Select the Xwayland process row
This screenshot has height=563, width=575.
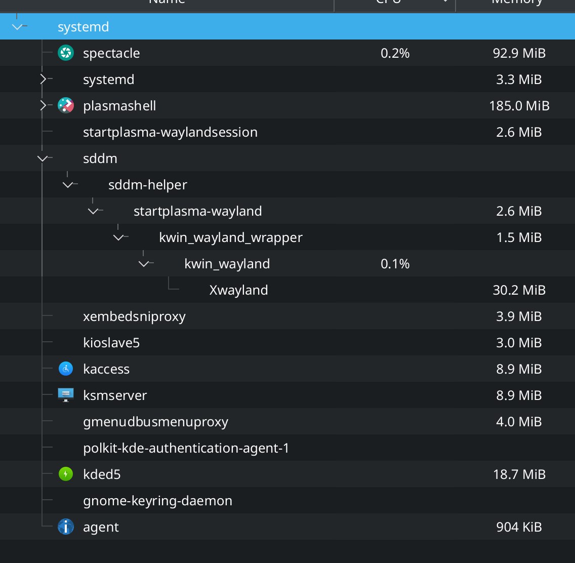(287, 290)
